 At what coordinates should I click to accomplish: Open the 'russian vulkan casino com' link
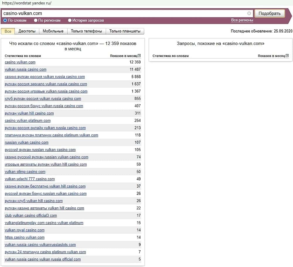coord(26,142)
